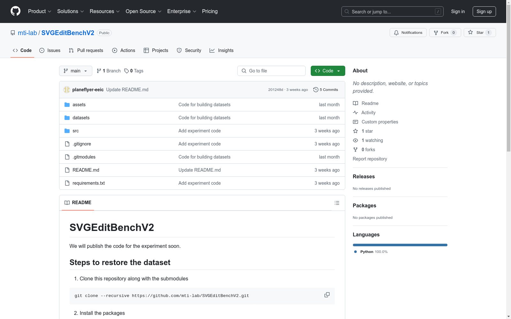Click the assets folder icon
Viewport: 511px width, 319px height.
[67, 105]
